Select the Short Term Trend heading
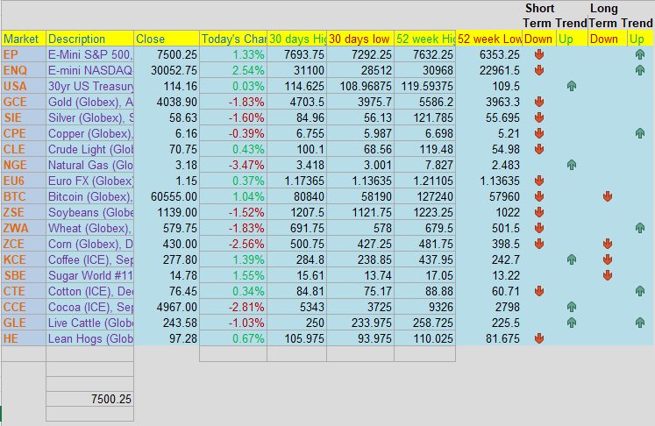655x426 pixels. click(x=555, y=16)
